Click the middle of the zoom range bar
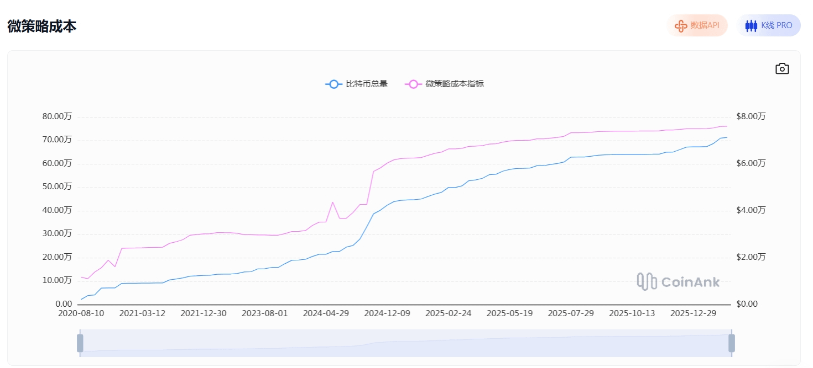Viewport: 813px width, 368px height. pyautogui.click(x=405, y=343)
